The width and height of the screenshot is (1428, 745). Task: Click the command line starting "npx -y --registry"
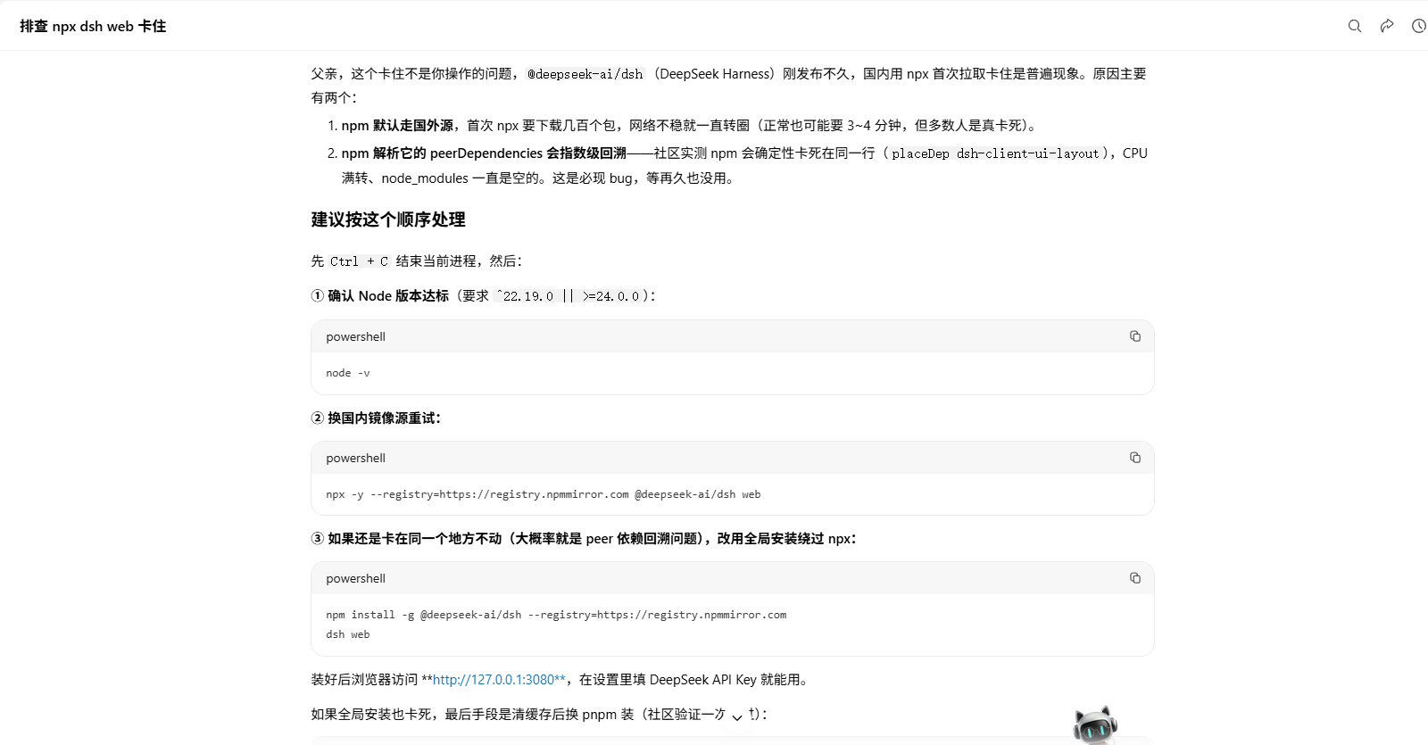click(544, 494)
